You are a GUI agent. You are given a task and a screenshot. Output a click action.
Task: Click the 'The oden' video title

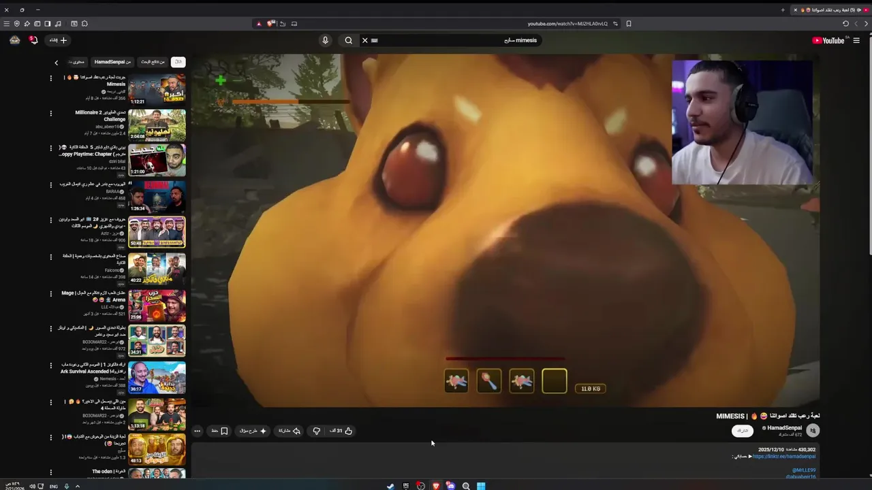pyautogui.click(x=108, y=472)
